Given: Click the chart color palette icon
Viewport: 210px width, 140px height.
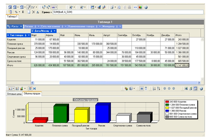Looking at the screenshot, I should 126,89.
